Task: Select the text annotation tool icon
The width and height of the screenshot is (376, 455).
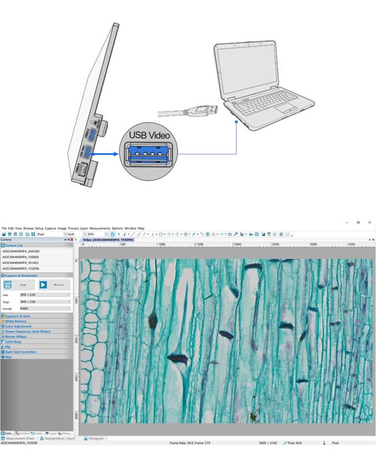Action: coord(208,234)
